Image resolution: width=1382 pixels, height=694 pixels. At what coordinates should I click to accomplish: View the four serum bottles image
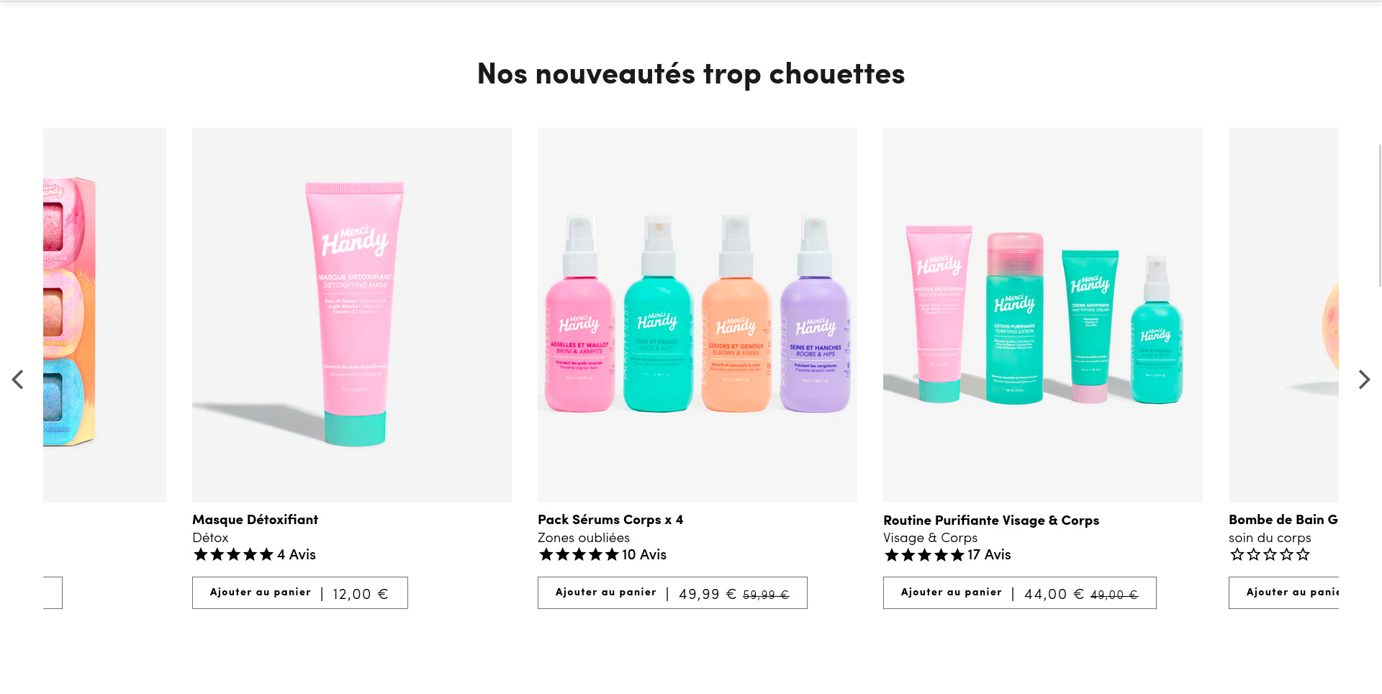click(x=697, y=315)
